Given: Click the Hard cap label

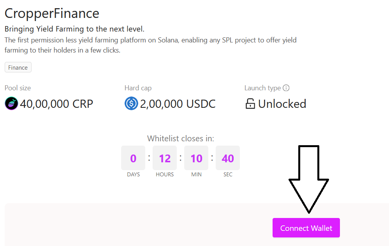Looking at the screenshot, I should 138,88.
